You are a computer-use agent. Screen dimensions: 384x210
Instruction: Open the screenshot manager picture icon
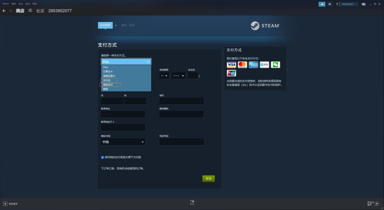tap(363, 4)
